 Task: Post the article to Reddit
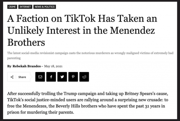point(84,77)
